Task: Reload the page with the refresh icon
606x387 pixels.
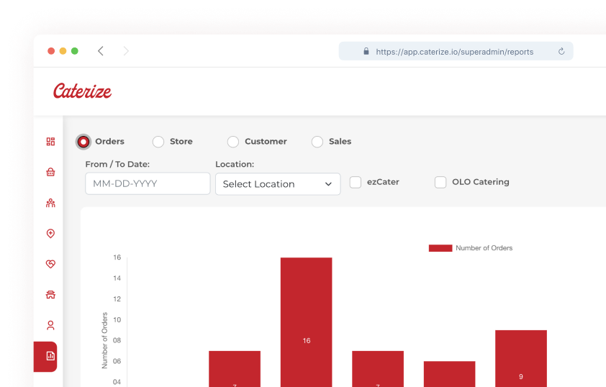Action: [561, 52]
